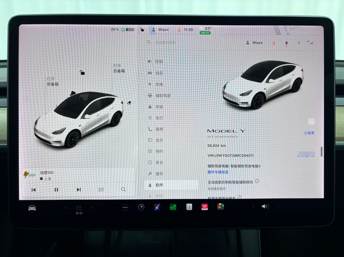Open the Wuxx driver profile in status bar

pyautogui.click(x=160, y=30)
